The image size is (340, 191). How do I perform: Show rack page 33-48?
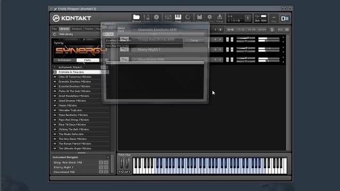tap(251, 30)
